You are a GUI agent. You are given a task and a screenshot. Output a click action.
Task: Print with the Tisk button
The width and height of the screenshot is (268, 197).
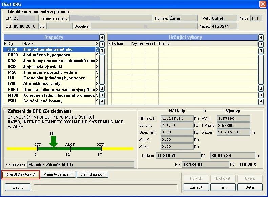223,187
